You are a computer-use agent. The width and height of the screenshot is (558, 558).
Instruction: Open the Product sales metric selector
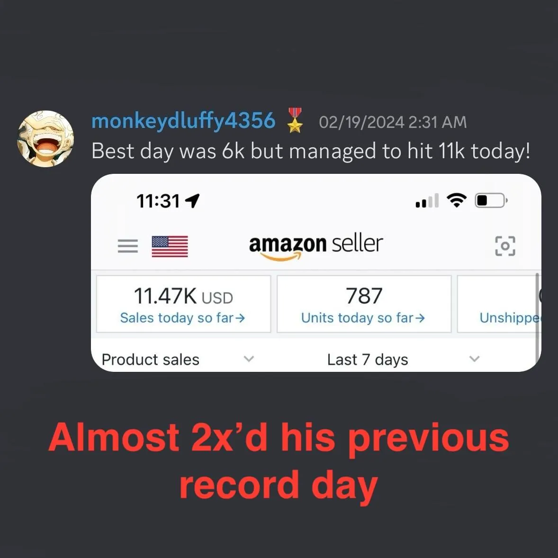click(x=178, y=359)
